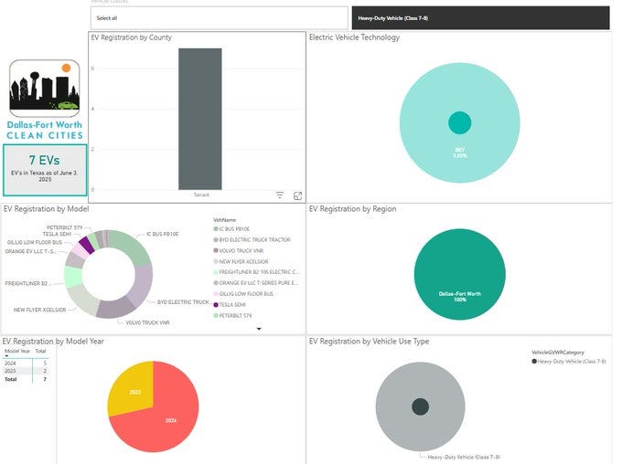Click the filter icon on county chart
The height and width of the screenshot is (464, 622).
pos(280,195)
